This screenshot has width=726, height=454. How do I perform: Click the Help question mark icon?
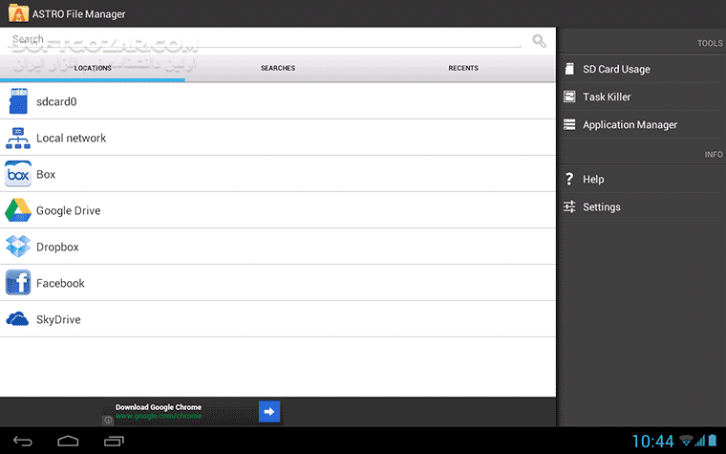pyautogui.click(x=569, y=179)
